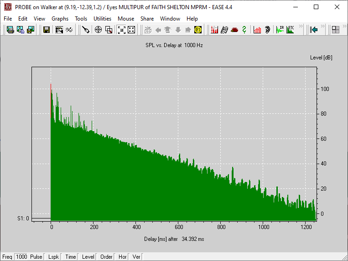Click the waterfall sheets icon
Screen dimensions: 348x261
(x=224, y=30)
